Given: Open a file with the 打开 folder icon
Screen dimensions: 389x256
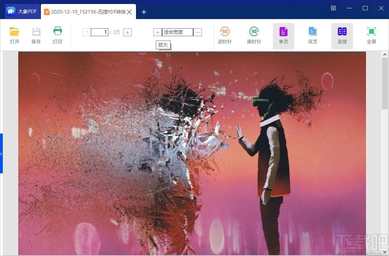Looking at the screenshot, I should click(14, 35).
